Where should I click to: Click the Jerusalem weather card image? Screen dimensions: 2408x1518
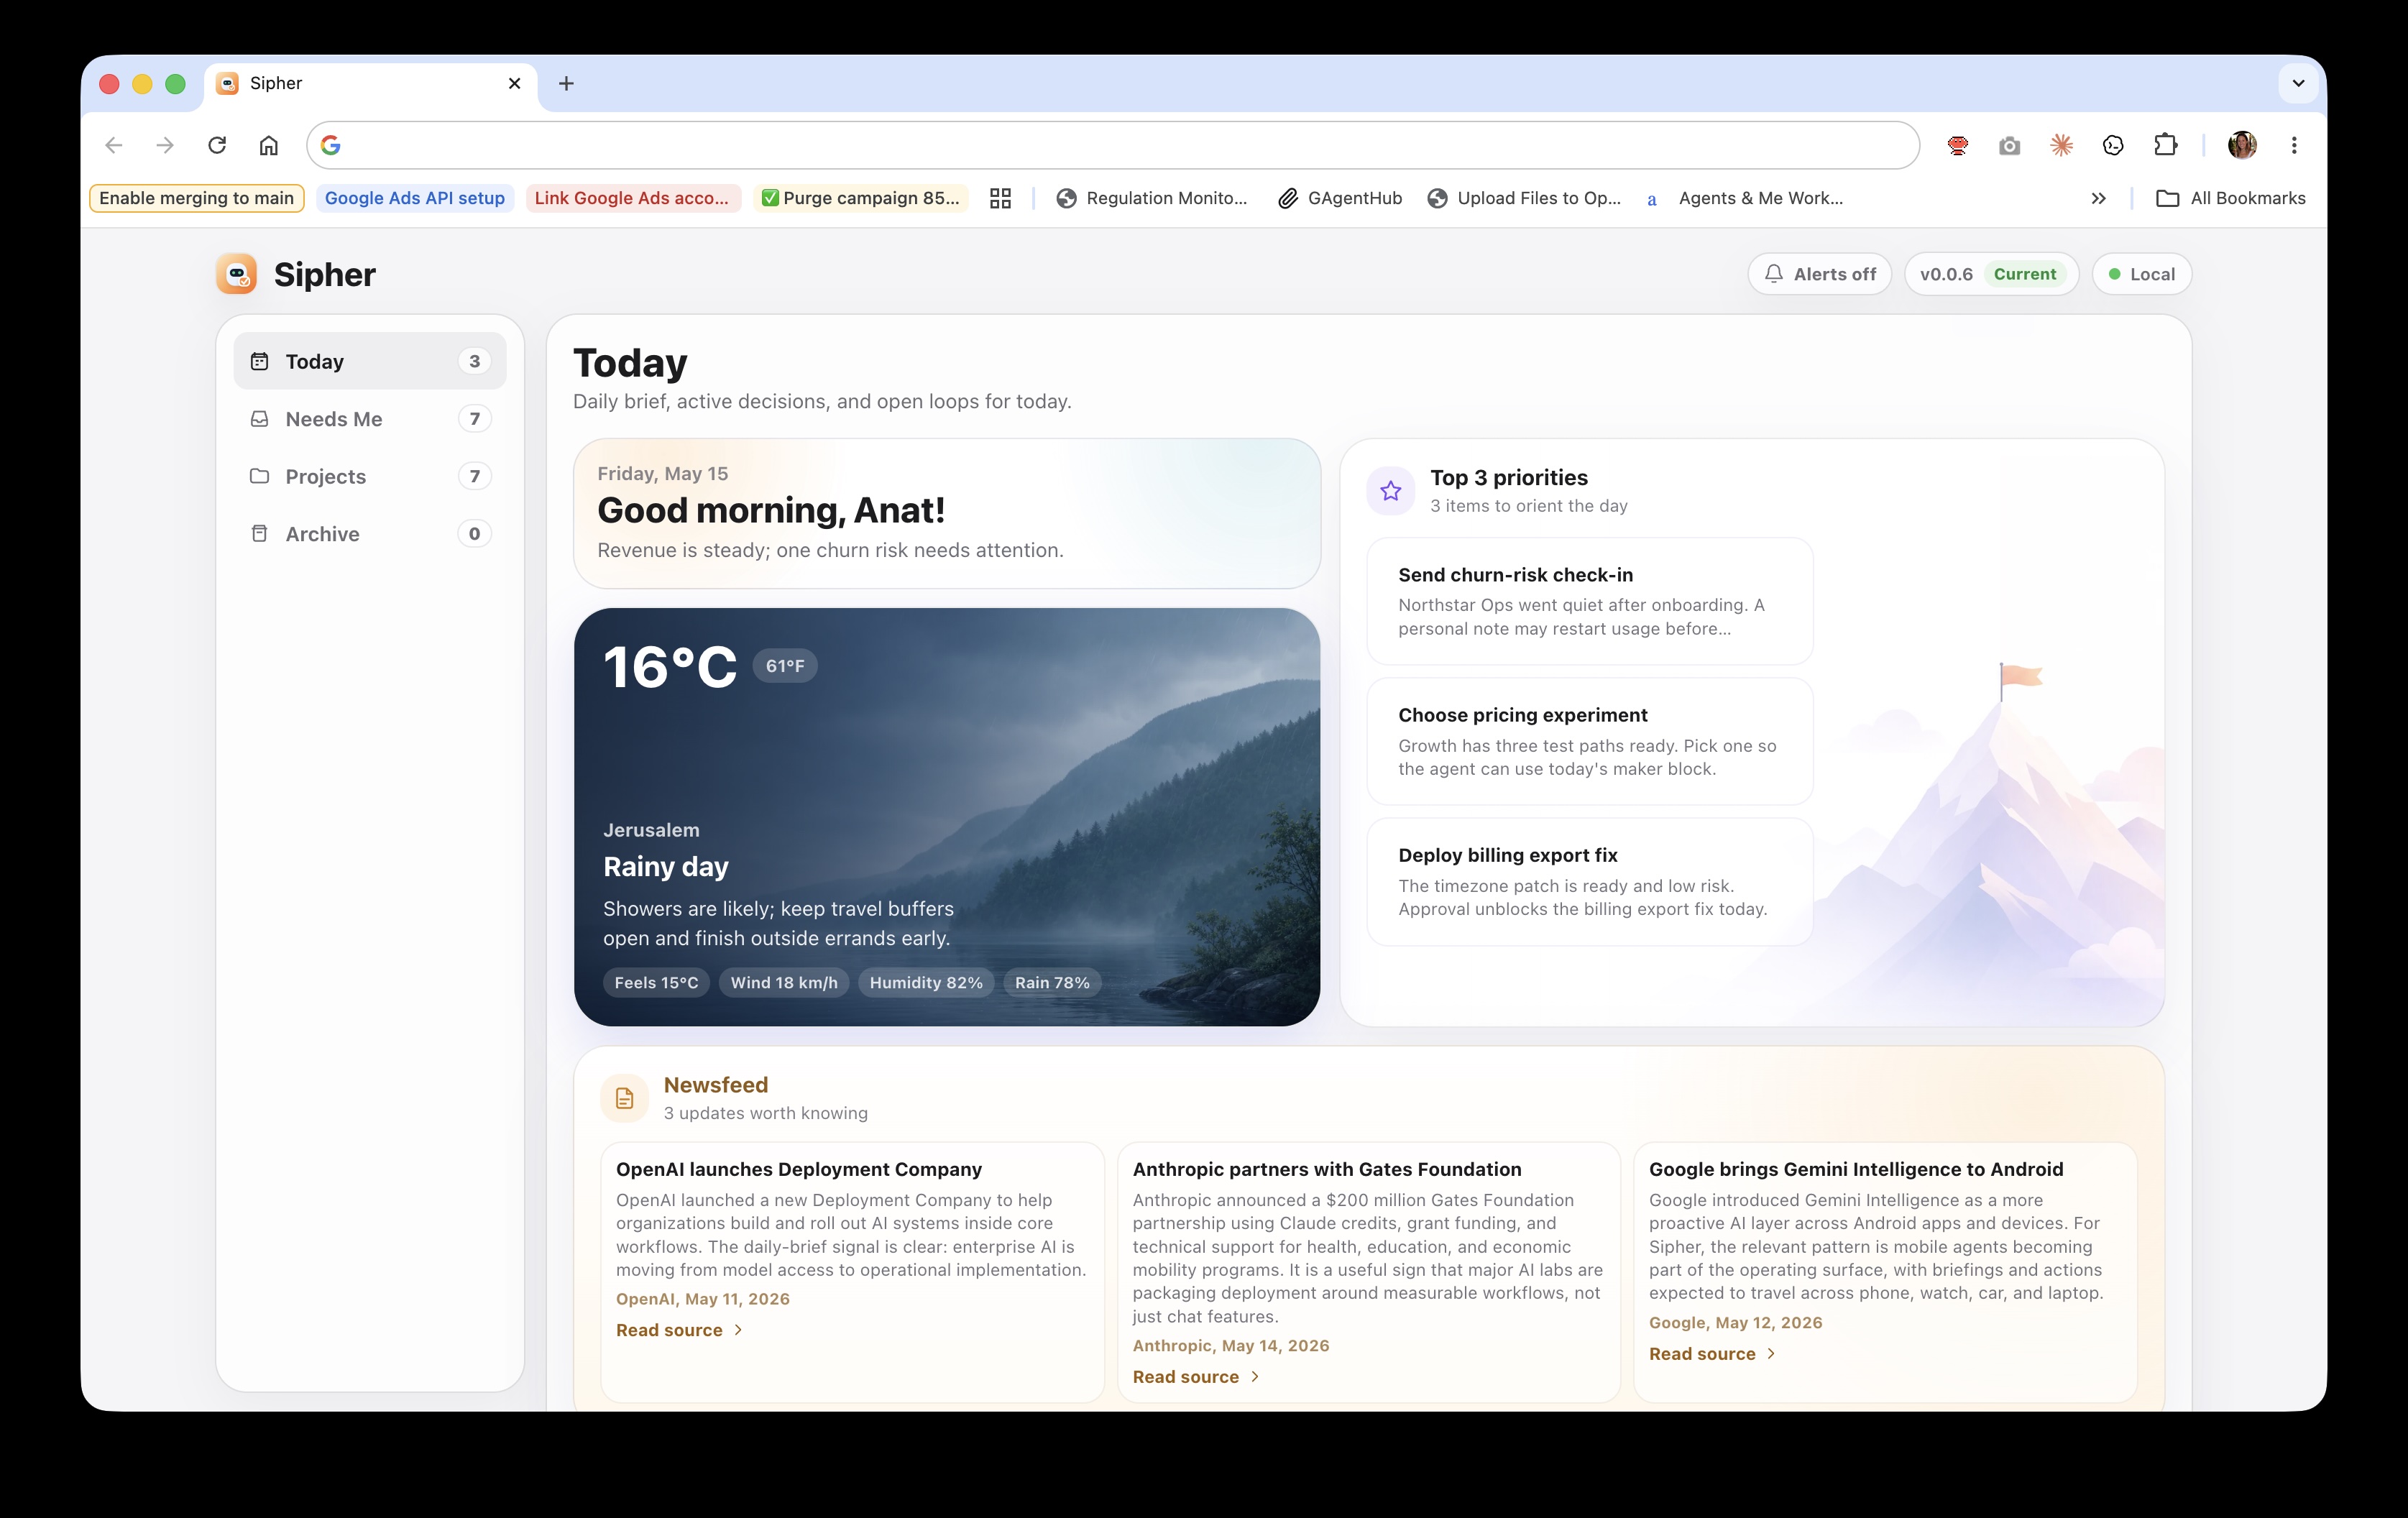(947, 817)
